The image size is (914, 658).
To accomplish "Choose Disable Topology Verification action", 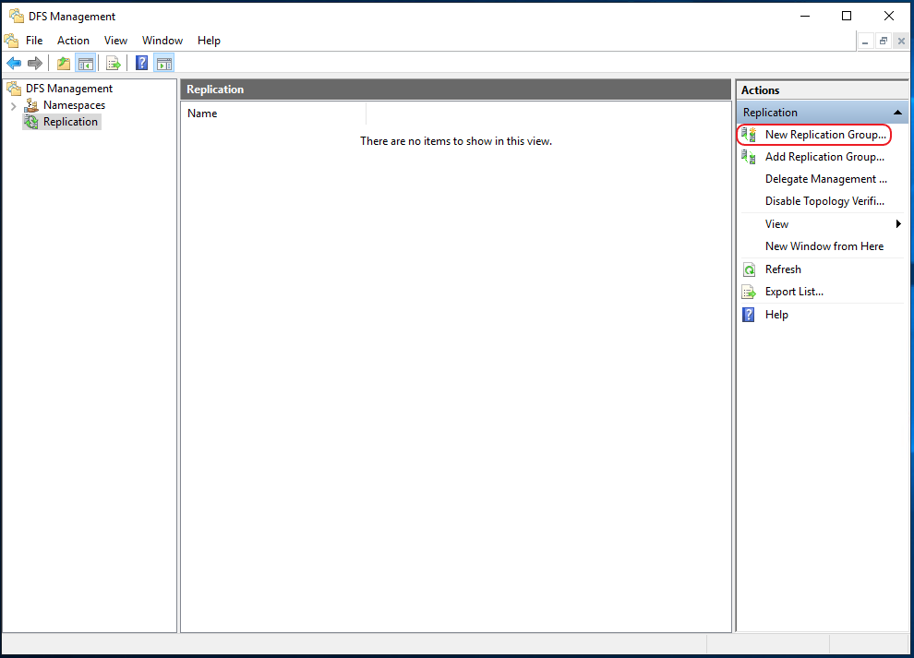I will (824, 201).
